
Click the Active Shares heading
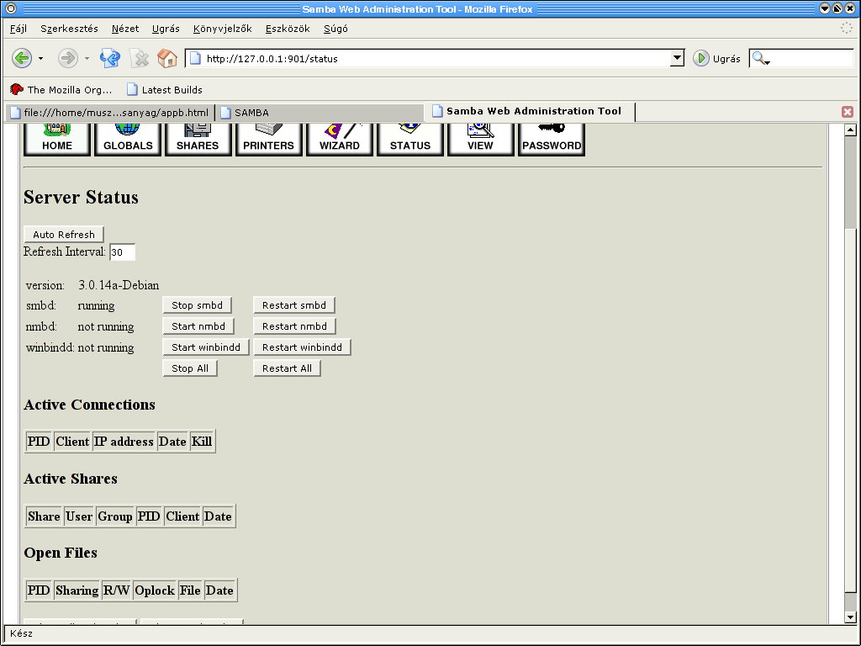(71, 479)
